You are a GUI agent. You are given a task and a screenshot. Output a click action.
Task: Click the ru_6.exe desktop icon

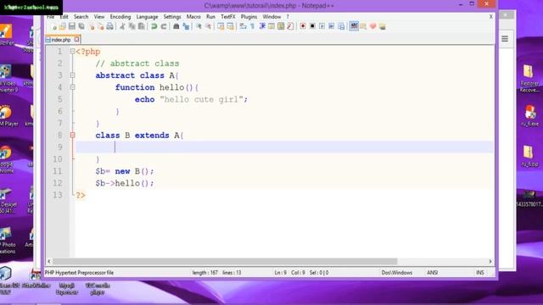(x=529, y=115)
